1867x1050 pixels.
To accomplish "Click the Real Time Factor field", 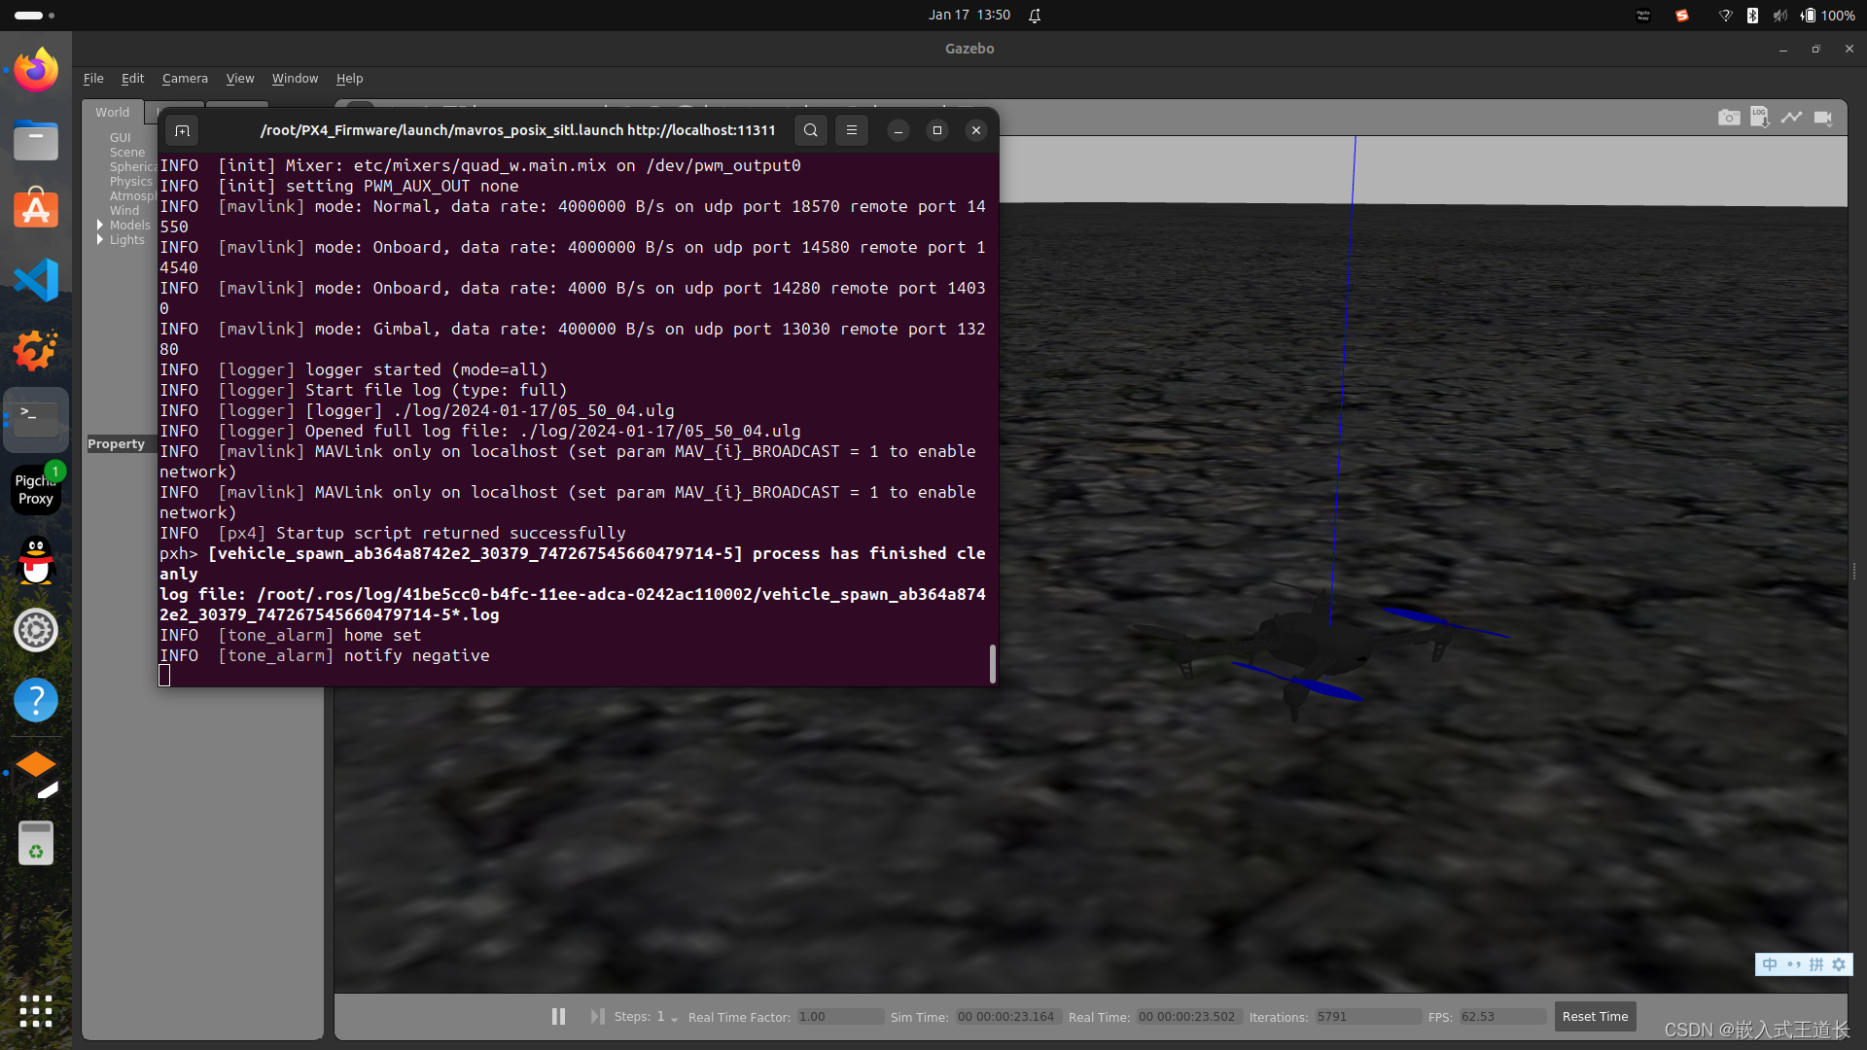I will (x=839, y=1017).
